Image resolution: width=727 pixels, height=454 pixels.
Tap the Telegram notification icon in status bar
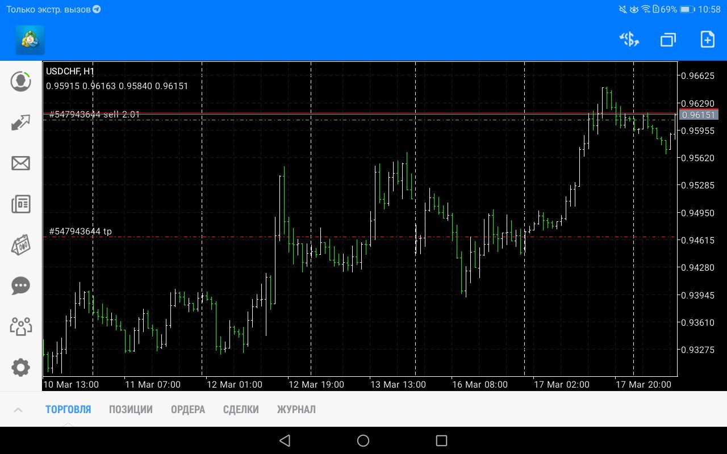coord(97,10)
